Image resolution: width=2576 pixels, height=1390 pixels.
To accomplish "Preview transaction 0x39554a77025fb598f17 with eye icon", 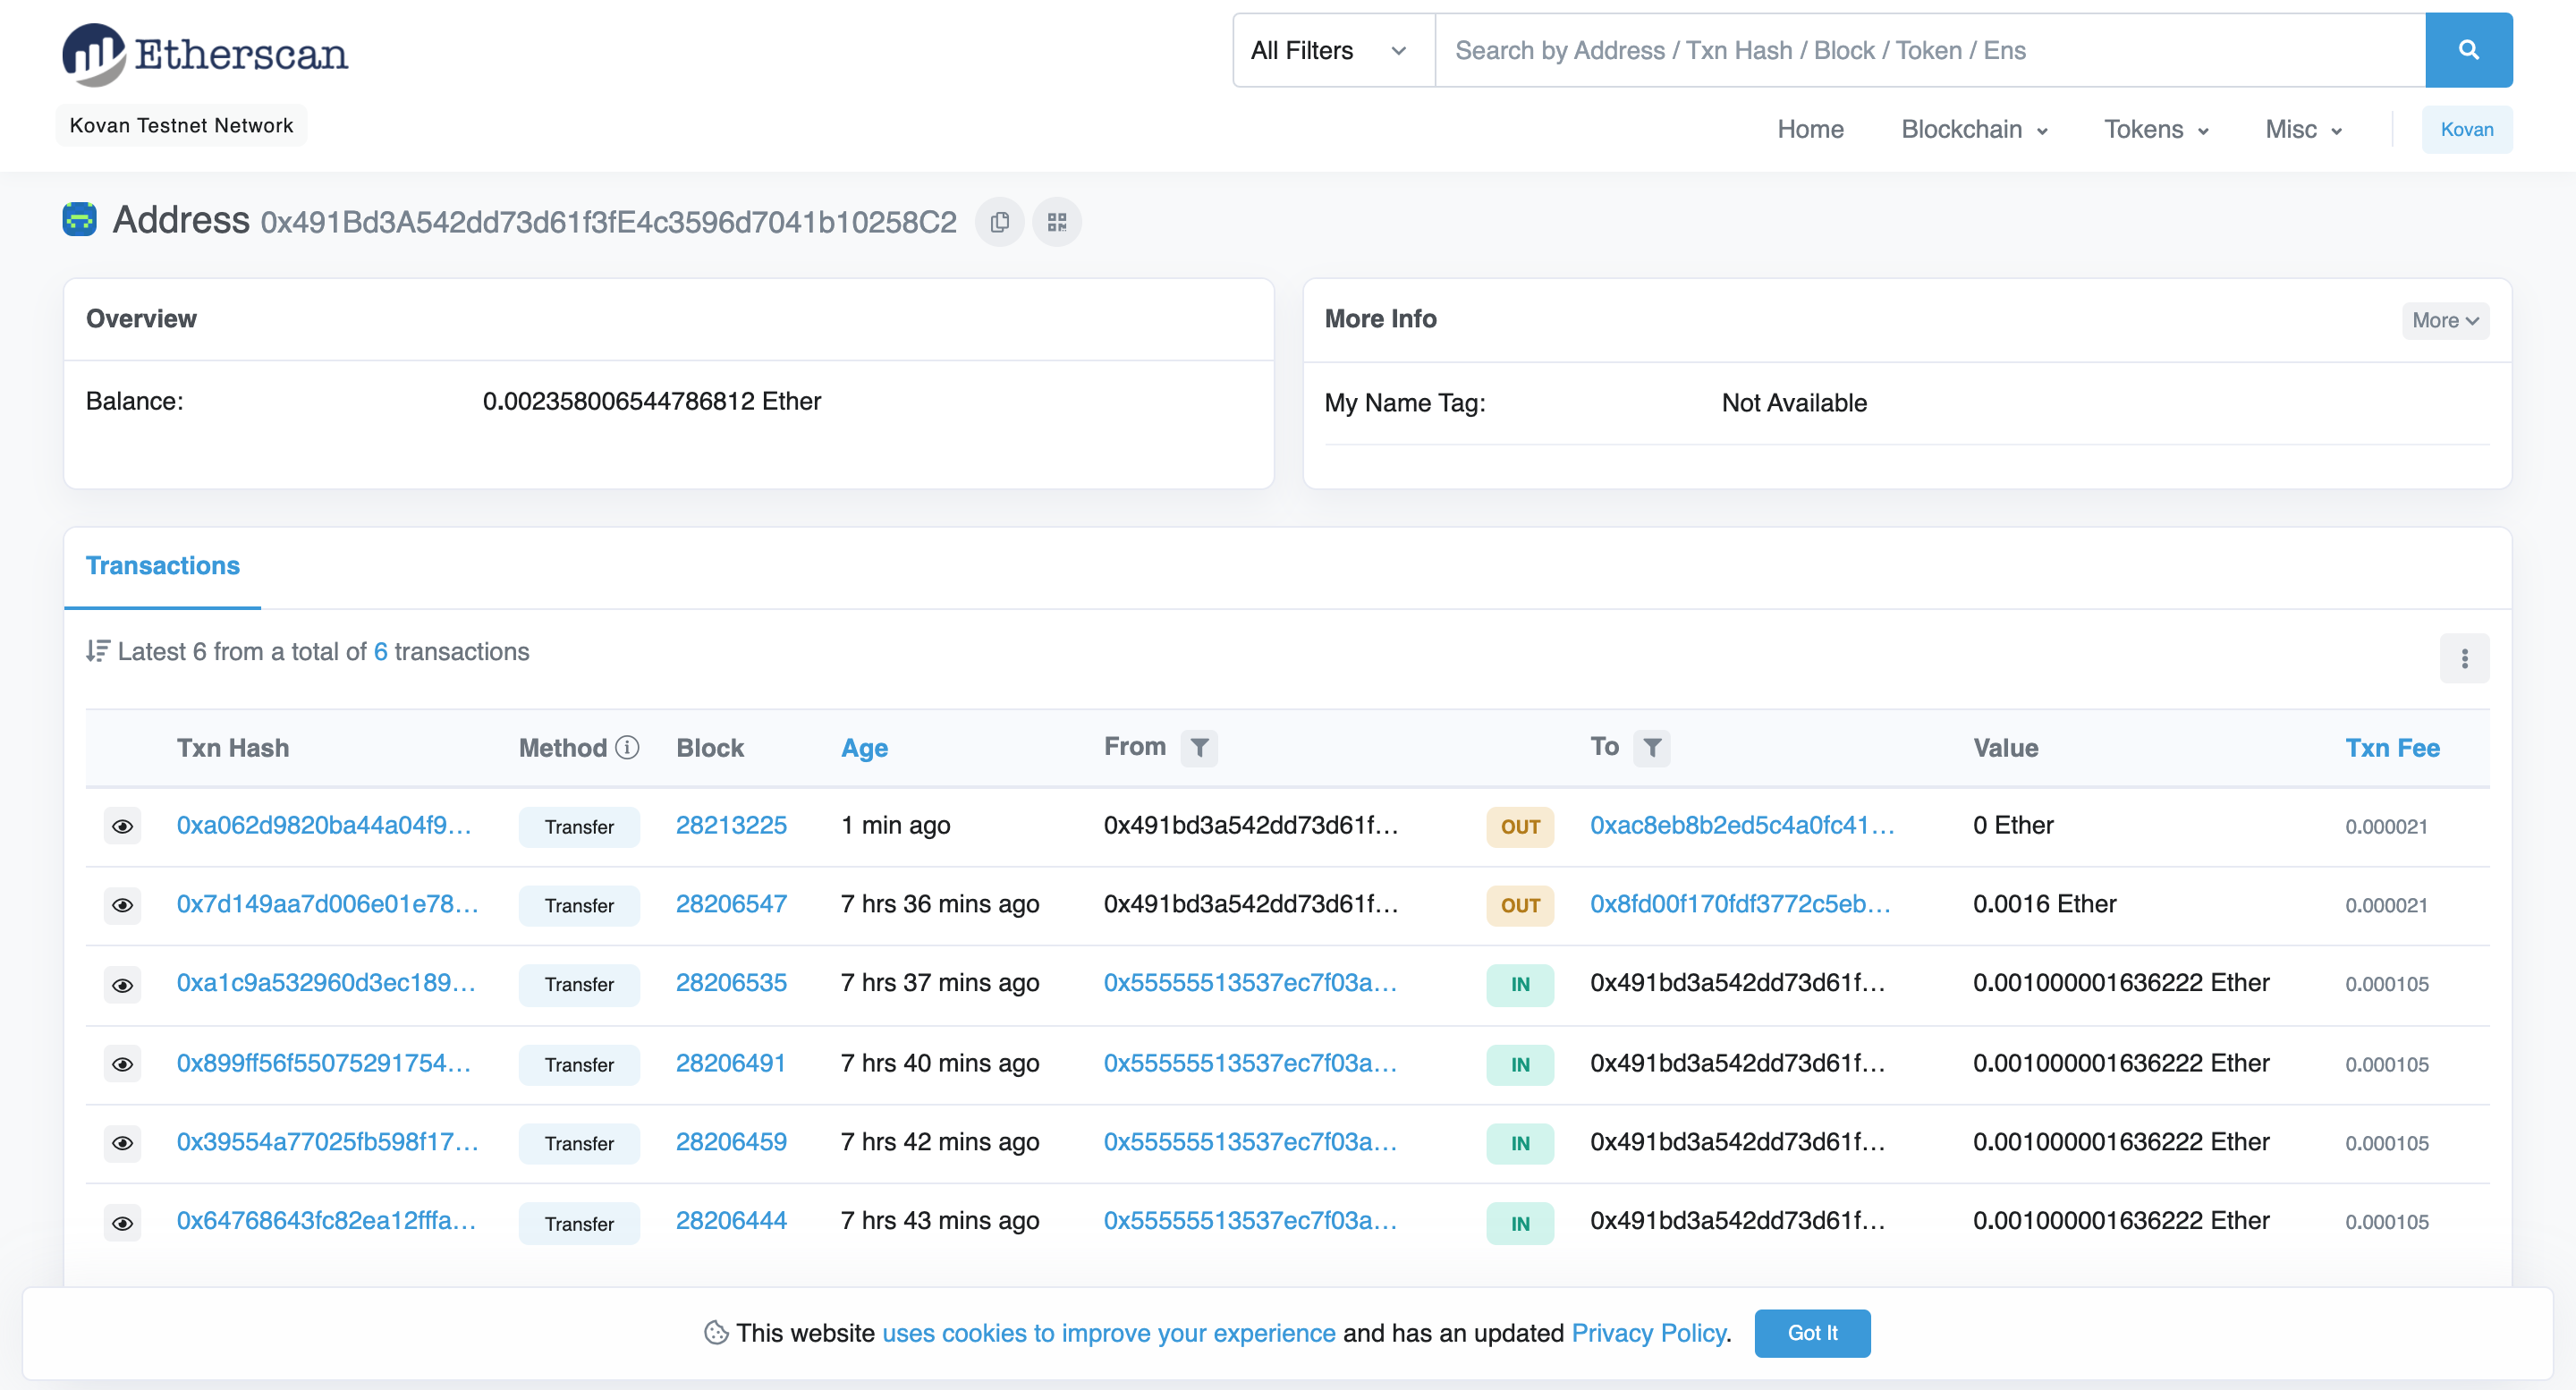I will pyautogui.click(x=122, y=1143).
